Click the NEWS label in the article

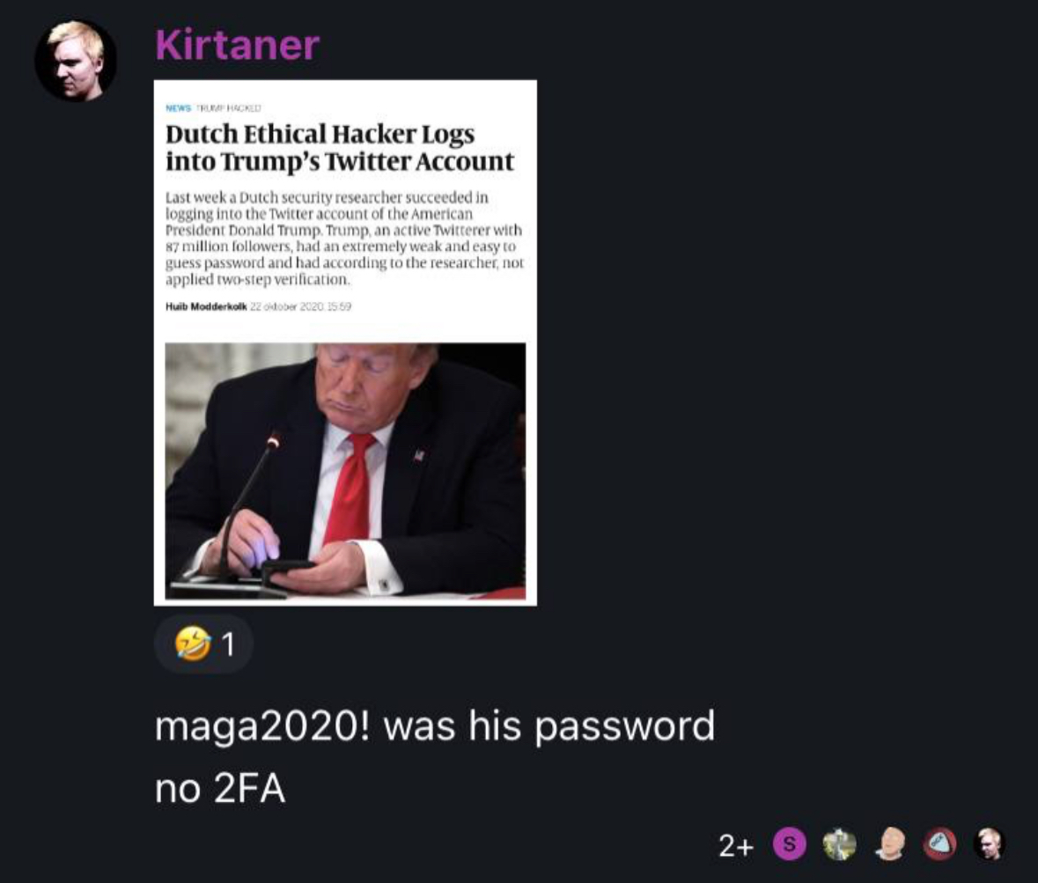click(178, 108)
